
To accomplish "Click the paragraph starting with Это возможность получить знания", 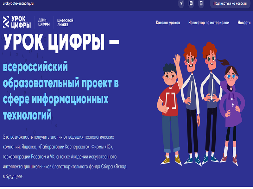I will pyautogui.click(x=65, y=157).
